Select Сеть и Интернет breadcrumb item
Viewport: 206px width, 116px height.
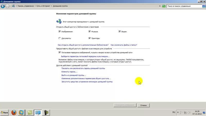pyautogui.click(x=44, y=6)
